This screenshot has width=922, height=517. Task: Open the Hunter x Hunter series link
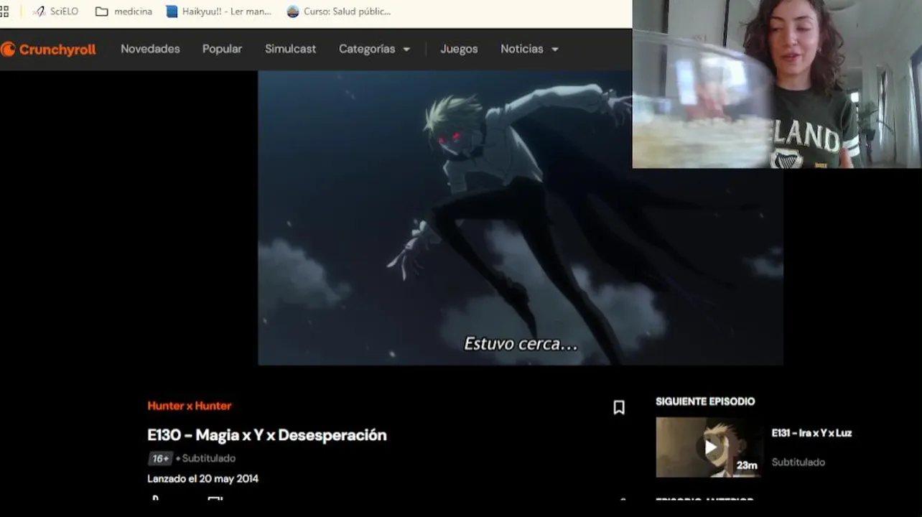(x=190, y=406)
